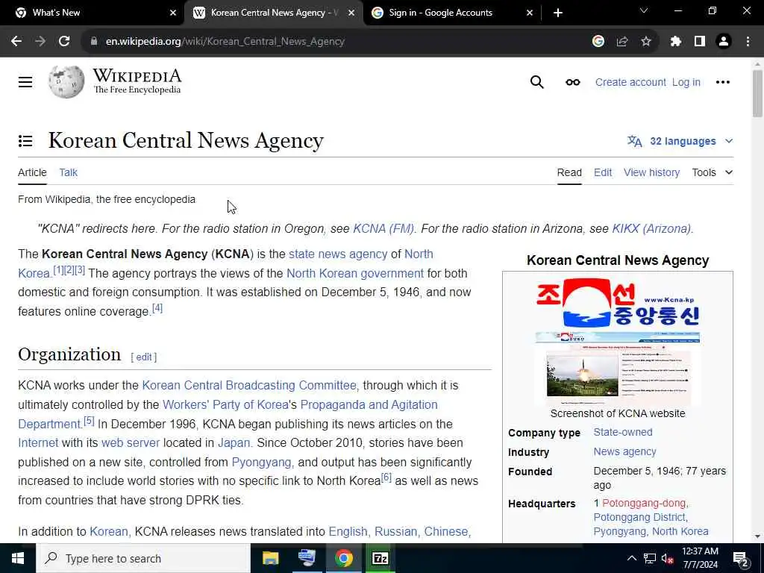Bookmark this tab with star icon
Image resolution: width=764 pixels, height=573 pixels.
(645, 42)
